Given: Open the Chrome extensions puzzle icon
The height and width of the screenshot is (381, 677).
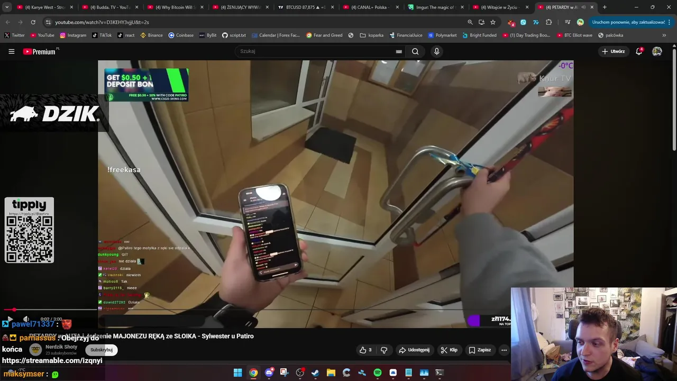Looking at the screenshot, I should [548, 22].
